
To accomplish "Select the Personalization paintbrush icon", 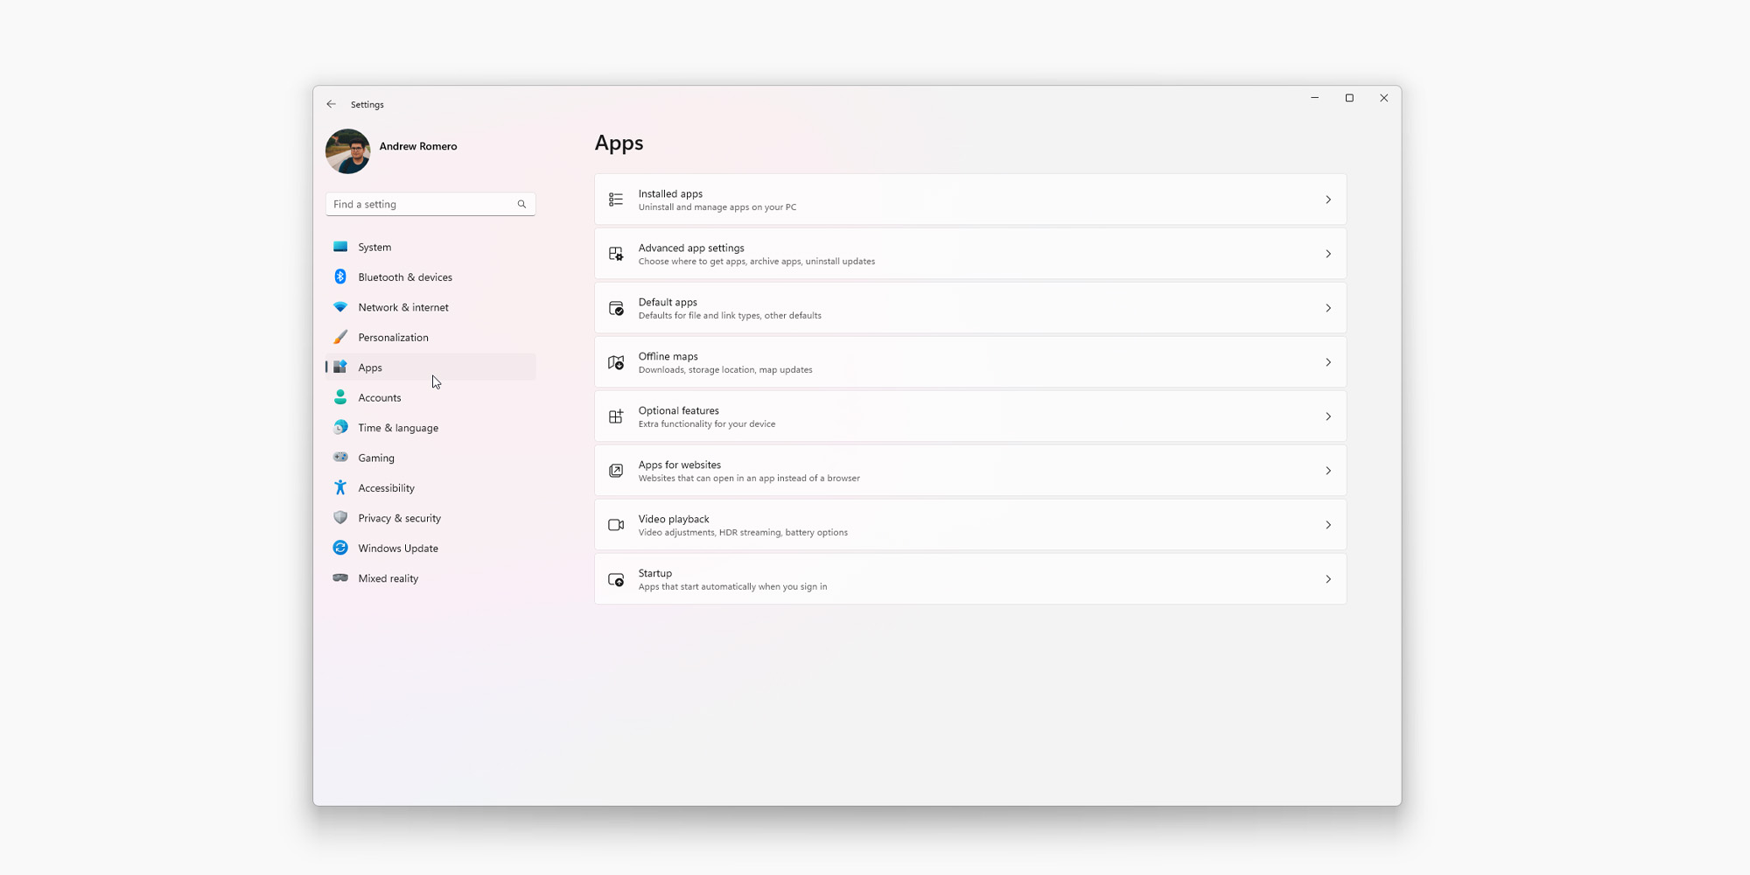I will [340, 337].
